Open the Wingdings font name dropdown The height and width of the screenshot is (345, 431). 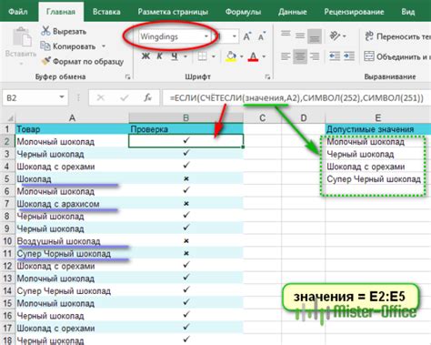[x=206, y=36]
